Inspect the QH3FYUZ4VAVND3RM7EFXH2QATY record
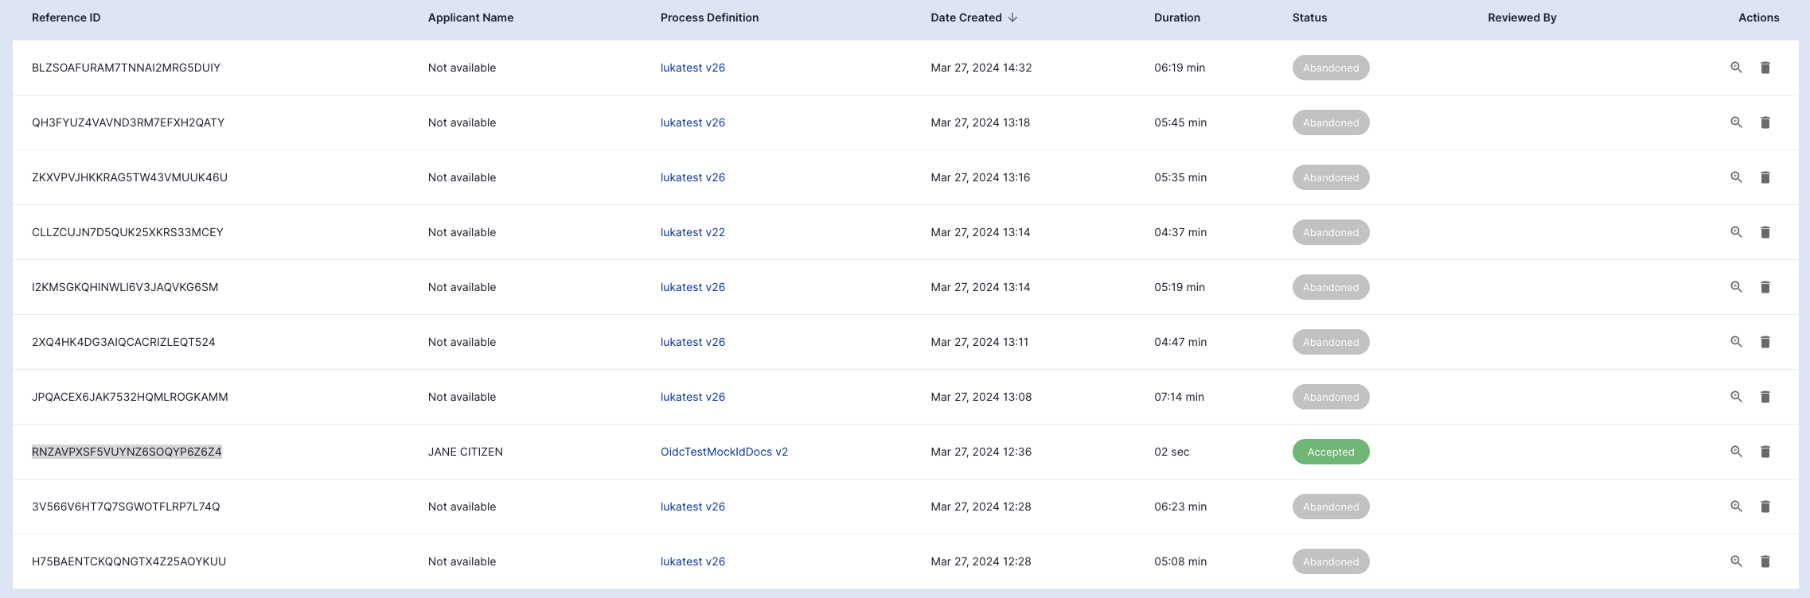 pos(1736,122)
